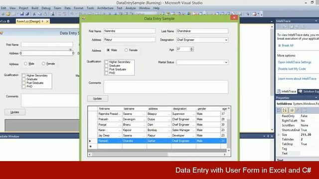Click the Comments text area in running form
The height and width of the screenshot is (179, 319).
tap(166, 87)
